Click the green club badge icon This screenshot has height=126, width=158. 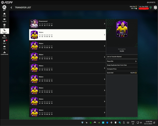pos(151,8)
